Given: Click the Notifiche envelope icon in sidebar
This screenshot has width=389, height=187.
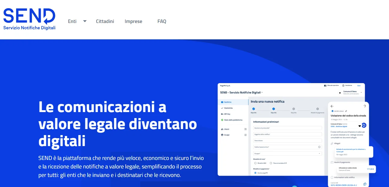Looking at the screenshot, I should tap(222, 102).
